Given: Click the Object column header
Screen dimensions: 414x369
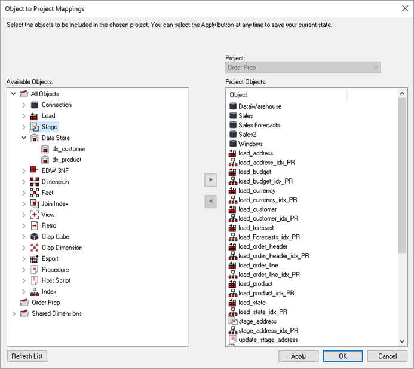Looking at the screenshot, I should coord(287,95).
